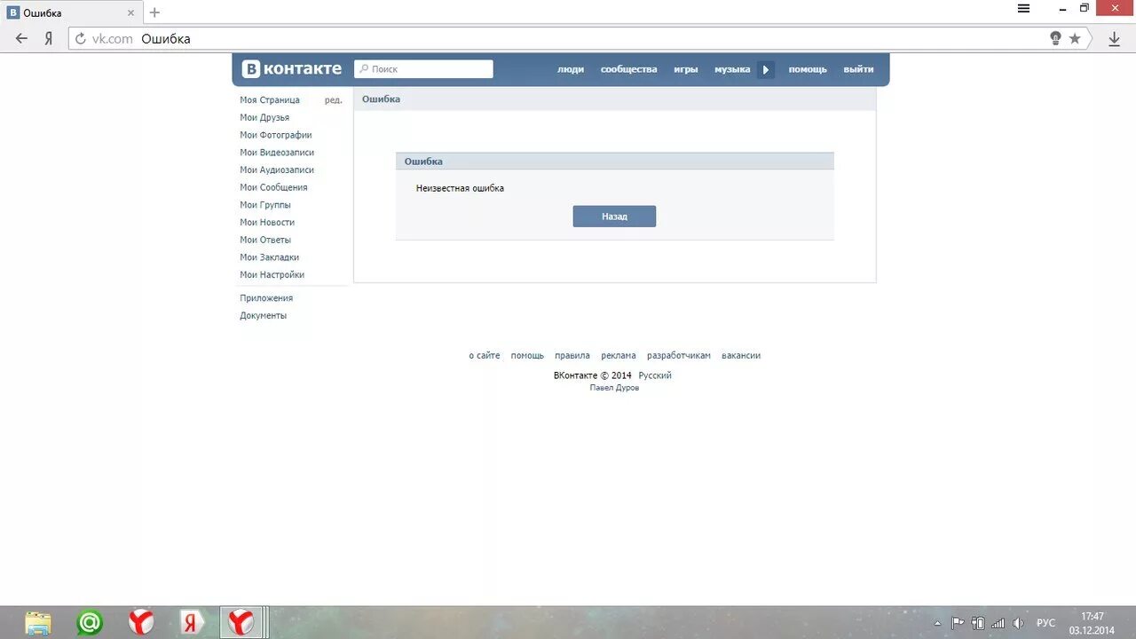The image size is (1136, 639).
Task: Open File Explorer in the taskbar
Action: (x=38, y=622)
